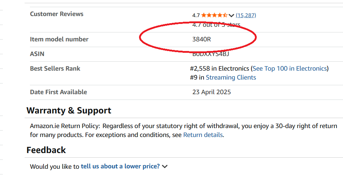Click the 4.7 rating number before stars
This screenshot has height=188, width=343.
pos(196,15)
